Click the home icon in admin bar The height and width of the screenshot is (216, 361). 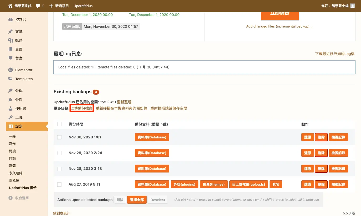point(10,6)
